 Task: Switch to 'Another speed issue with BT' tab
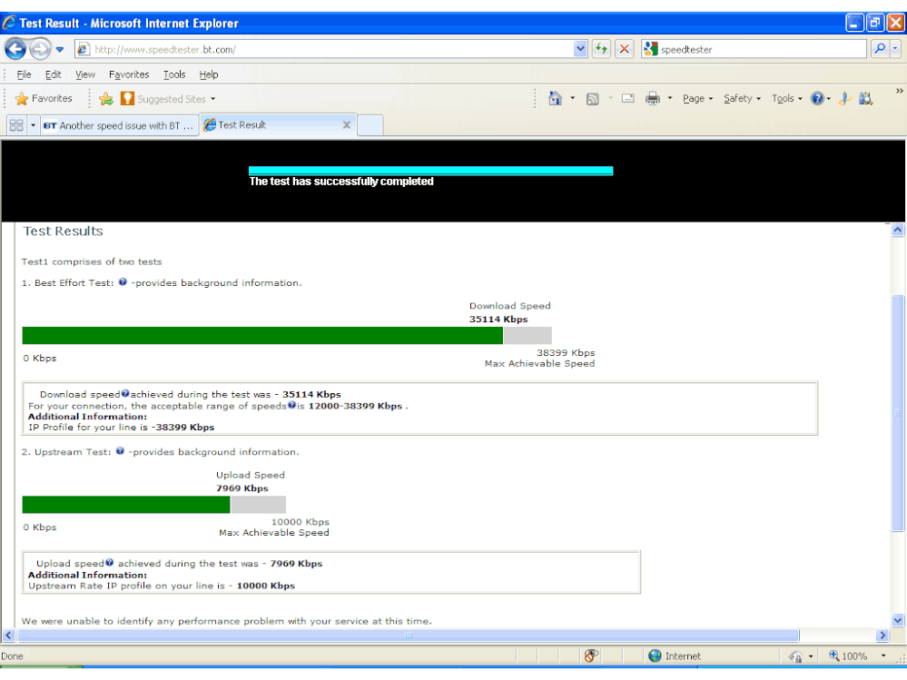120,125
